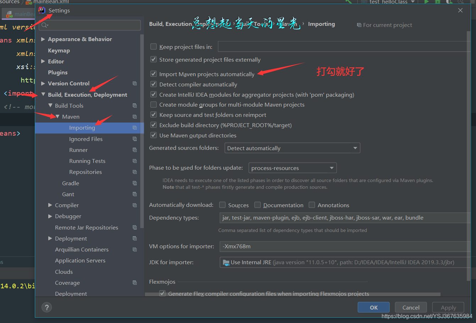Click project-level icon next to Gant
The height and width of the screenshot is (323, 476).
(x=135, y=194)
